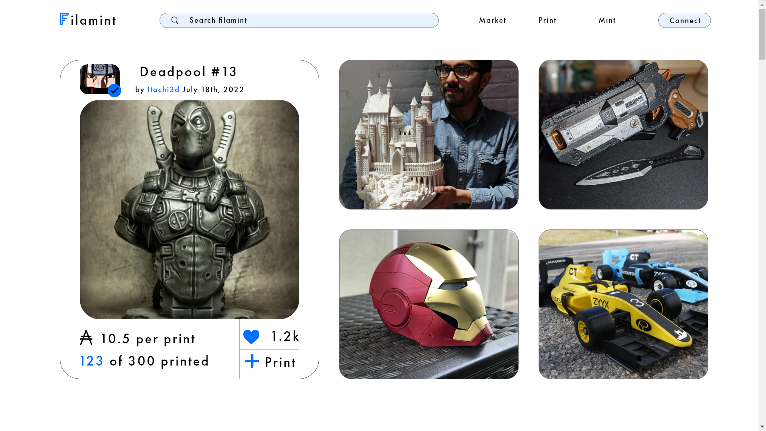Screen dimensions: 766x431
Task: Focus the Search filamint input field
Action: point(299,20)
